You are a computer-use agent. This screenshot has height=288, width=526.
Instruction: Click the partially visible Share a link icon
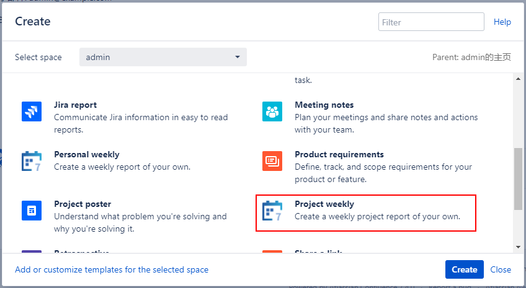272,251
